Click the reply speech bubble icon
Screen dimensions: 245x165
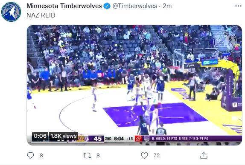[30, 155]
